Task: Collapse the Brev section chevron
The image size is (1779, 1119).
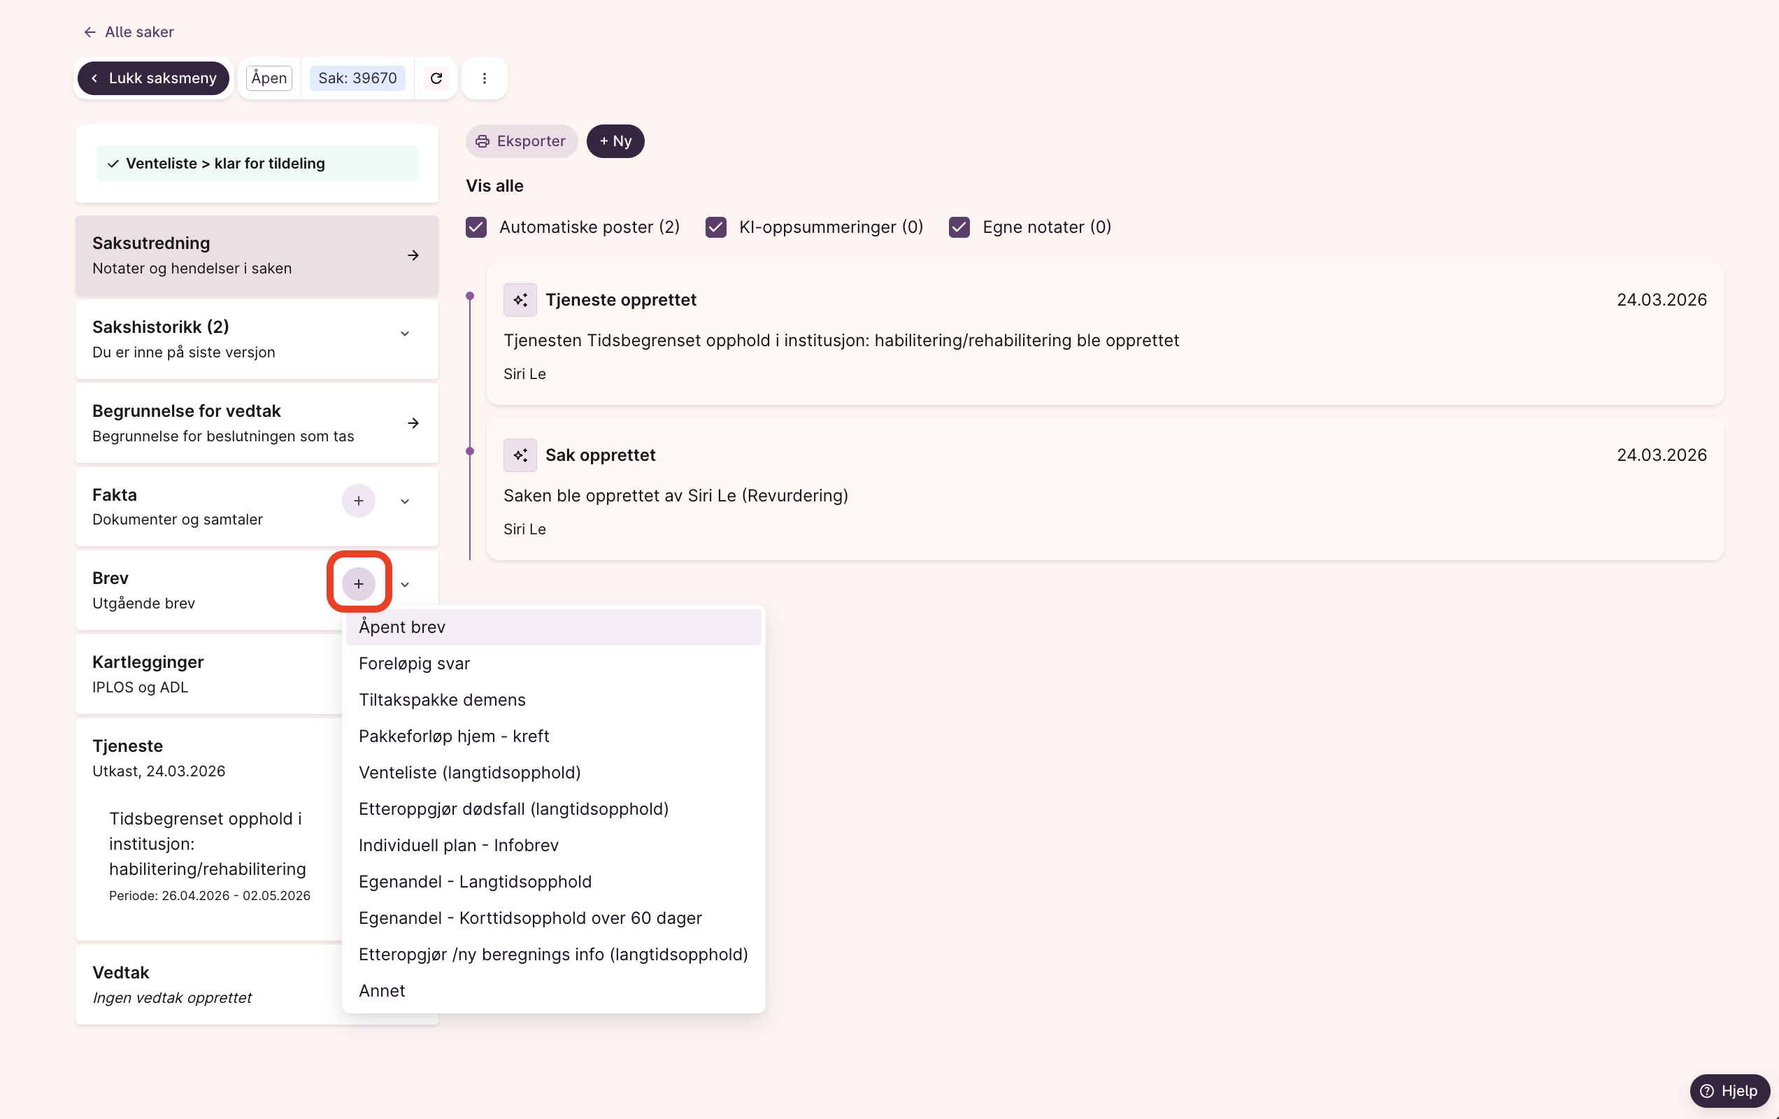Action: tap(405, 585)
